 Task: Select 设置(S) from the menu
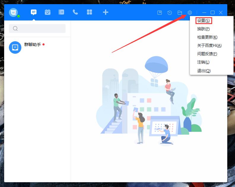click(x=204, y=20)
